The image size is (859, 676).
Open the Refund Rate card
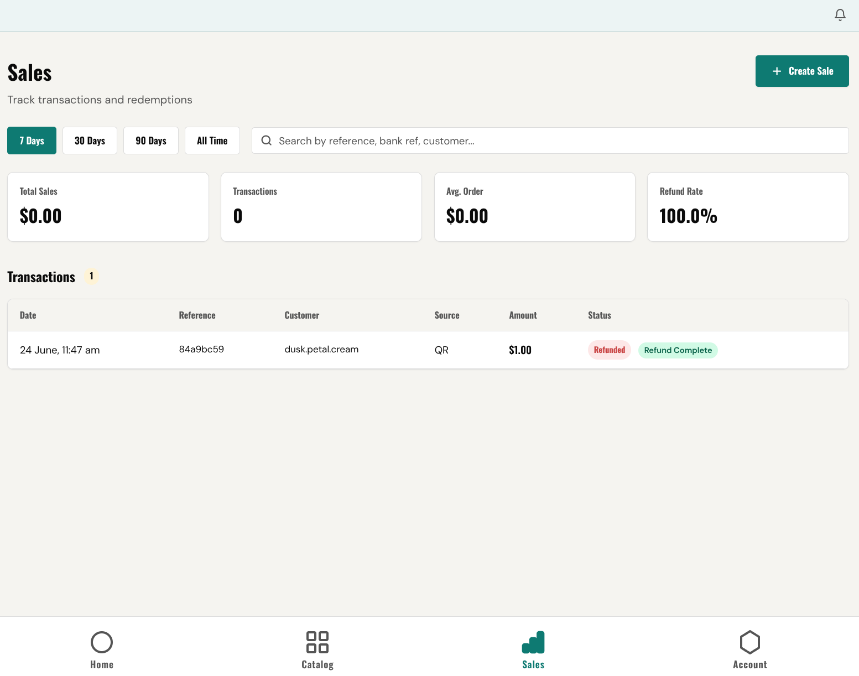coord(748,207)
